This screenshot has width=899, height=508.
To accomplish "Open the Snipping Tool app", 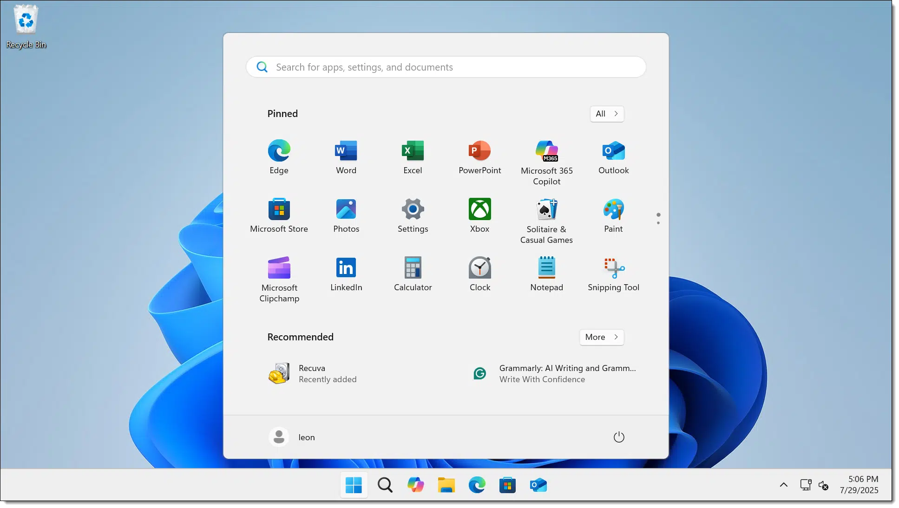I will (613, 274).
